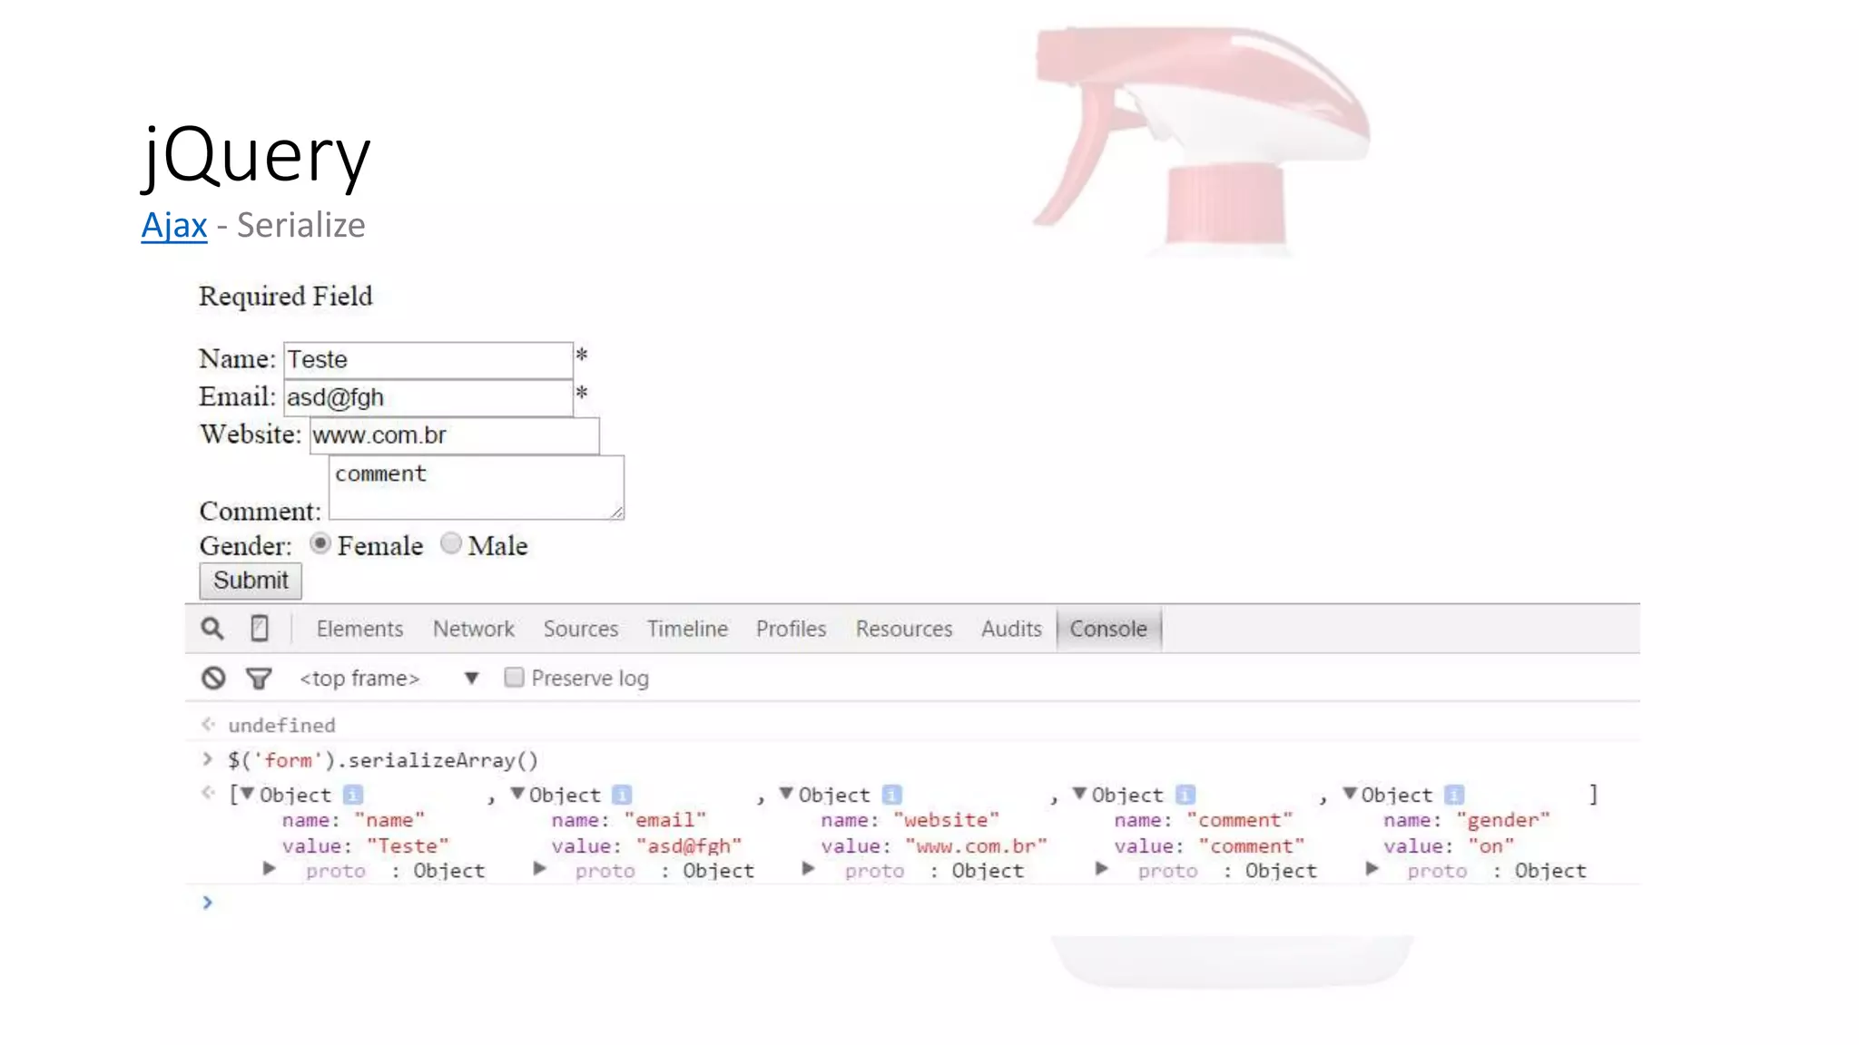
Task: Click inside the Comment textarea
Action: [x=477, y=488]
